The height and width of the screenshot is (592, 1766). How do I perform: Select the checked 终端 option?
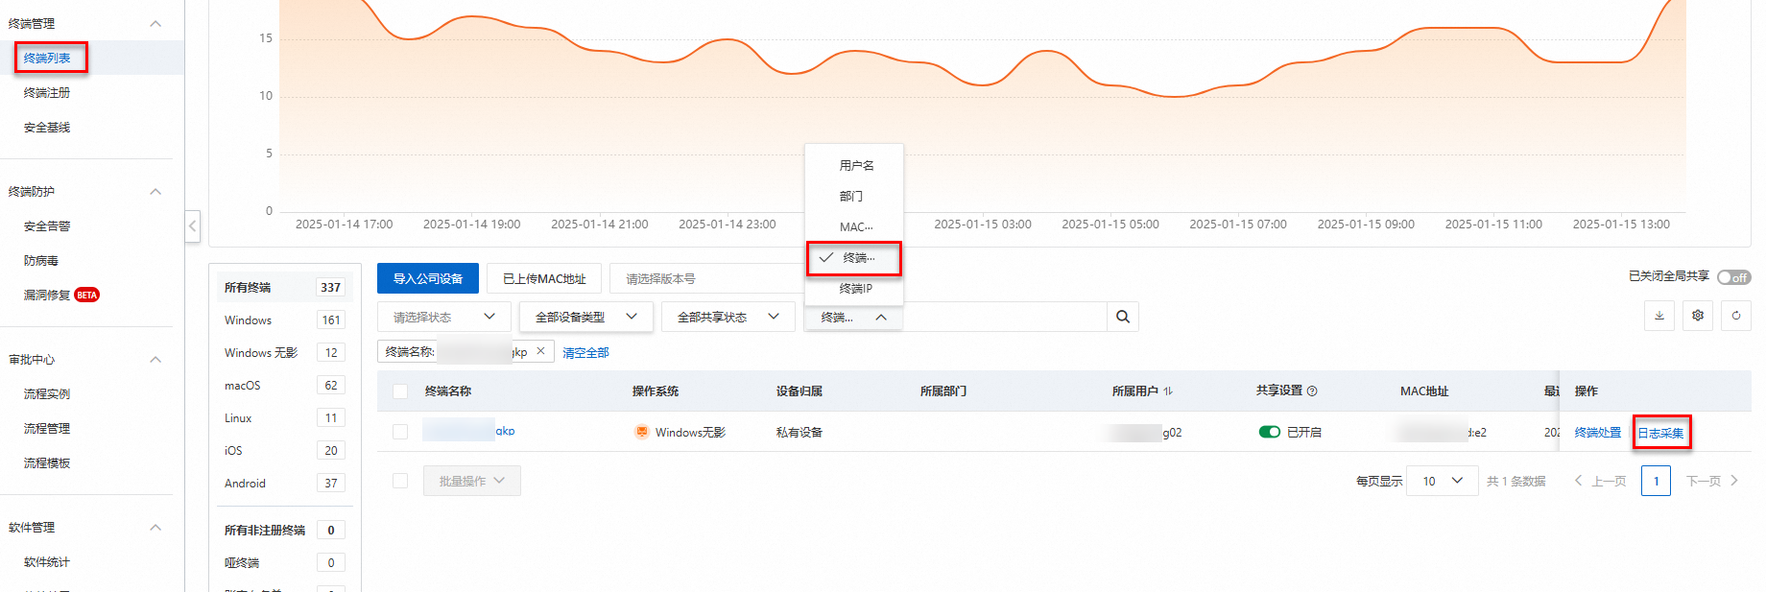tap(854, 257)
